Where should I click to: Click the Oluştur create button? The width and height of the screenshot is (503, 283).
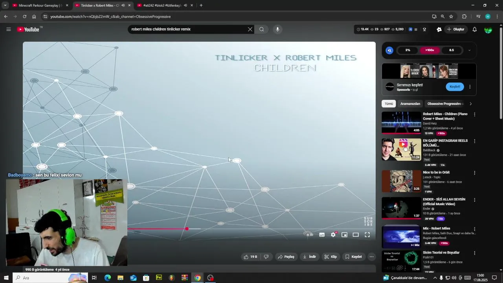point(455,29)
